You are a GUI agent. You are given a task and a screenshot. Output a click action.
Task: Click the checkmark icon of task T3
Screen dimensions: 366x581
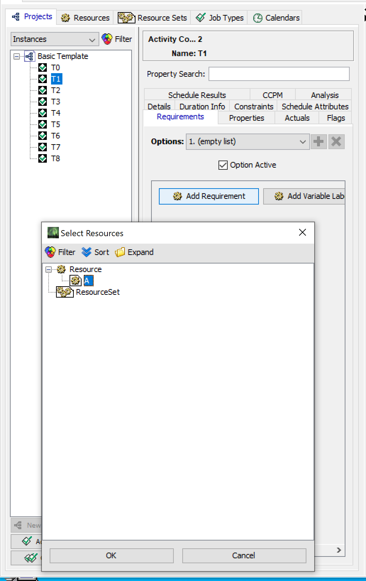(x=43, y=102)
